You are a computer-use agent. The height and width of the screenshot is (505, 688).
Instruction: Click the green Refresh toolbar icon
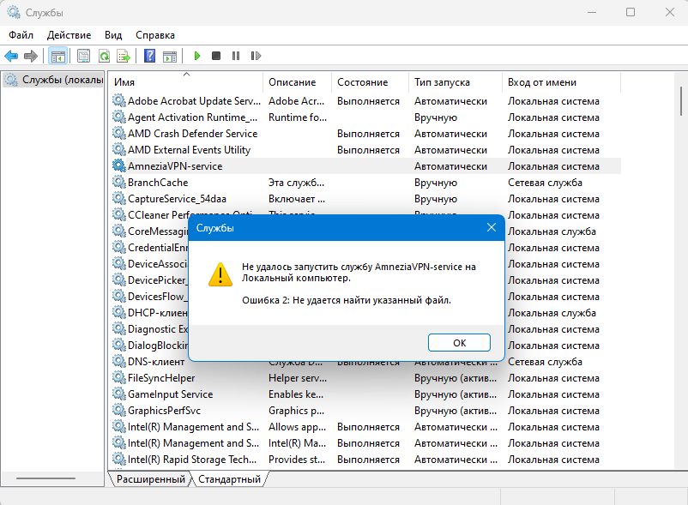104,56
